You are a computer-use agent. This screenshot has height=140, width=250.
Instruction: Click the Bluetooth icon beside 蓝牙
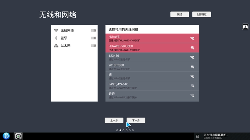tap(56, 38)
